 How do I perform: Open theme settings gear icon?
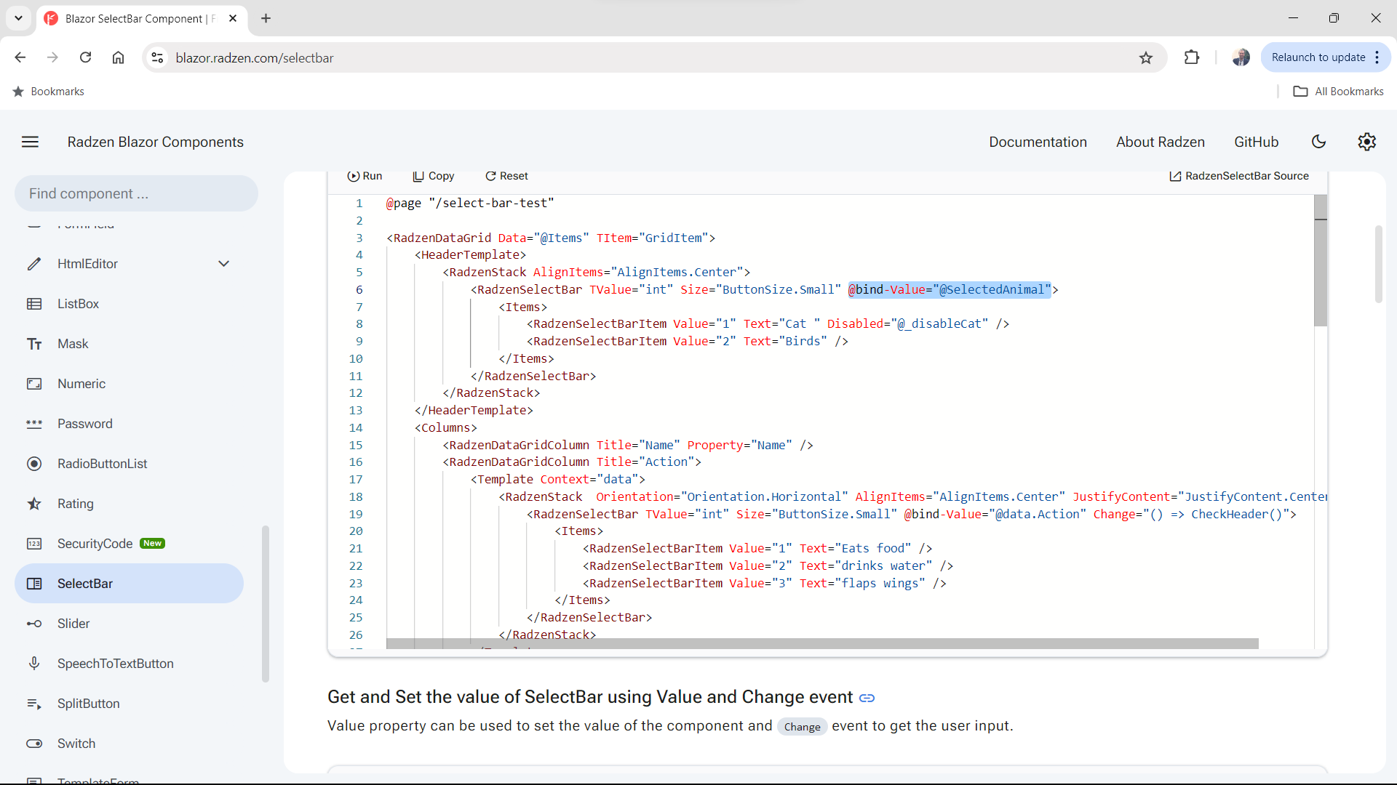[1367, 142]
